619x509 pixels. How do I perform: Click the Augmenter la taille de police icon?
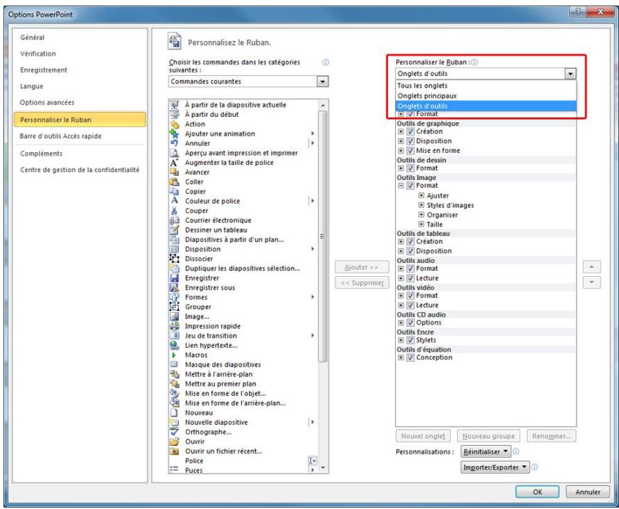point(174,163)
